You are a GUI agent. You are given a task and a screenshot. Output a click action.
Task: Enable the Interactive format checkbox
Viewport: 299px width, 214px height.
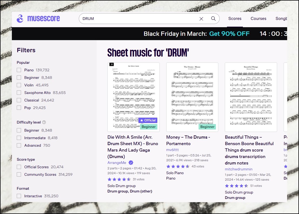[x=19, y=196]
